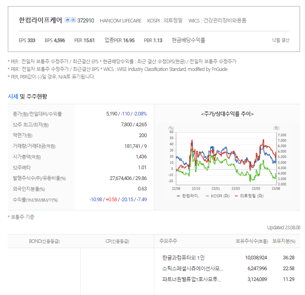The image size is (305, 295).
Task: Click the 보유지분(%) column header
Action: 284,241
